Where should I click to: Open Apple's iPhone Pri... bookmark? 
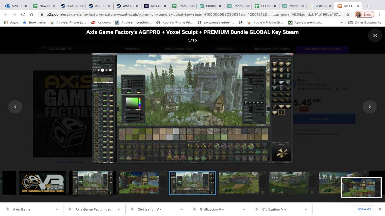(174, 22)
